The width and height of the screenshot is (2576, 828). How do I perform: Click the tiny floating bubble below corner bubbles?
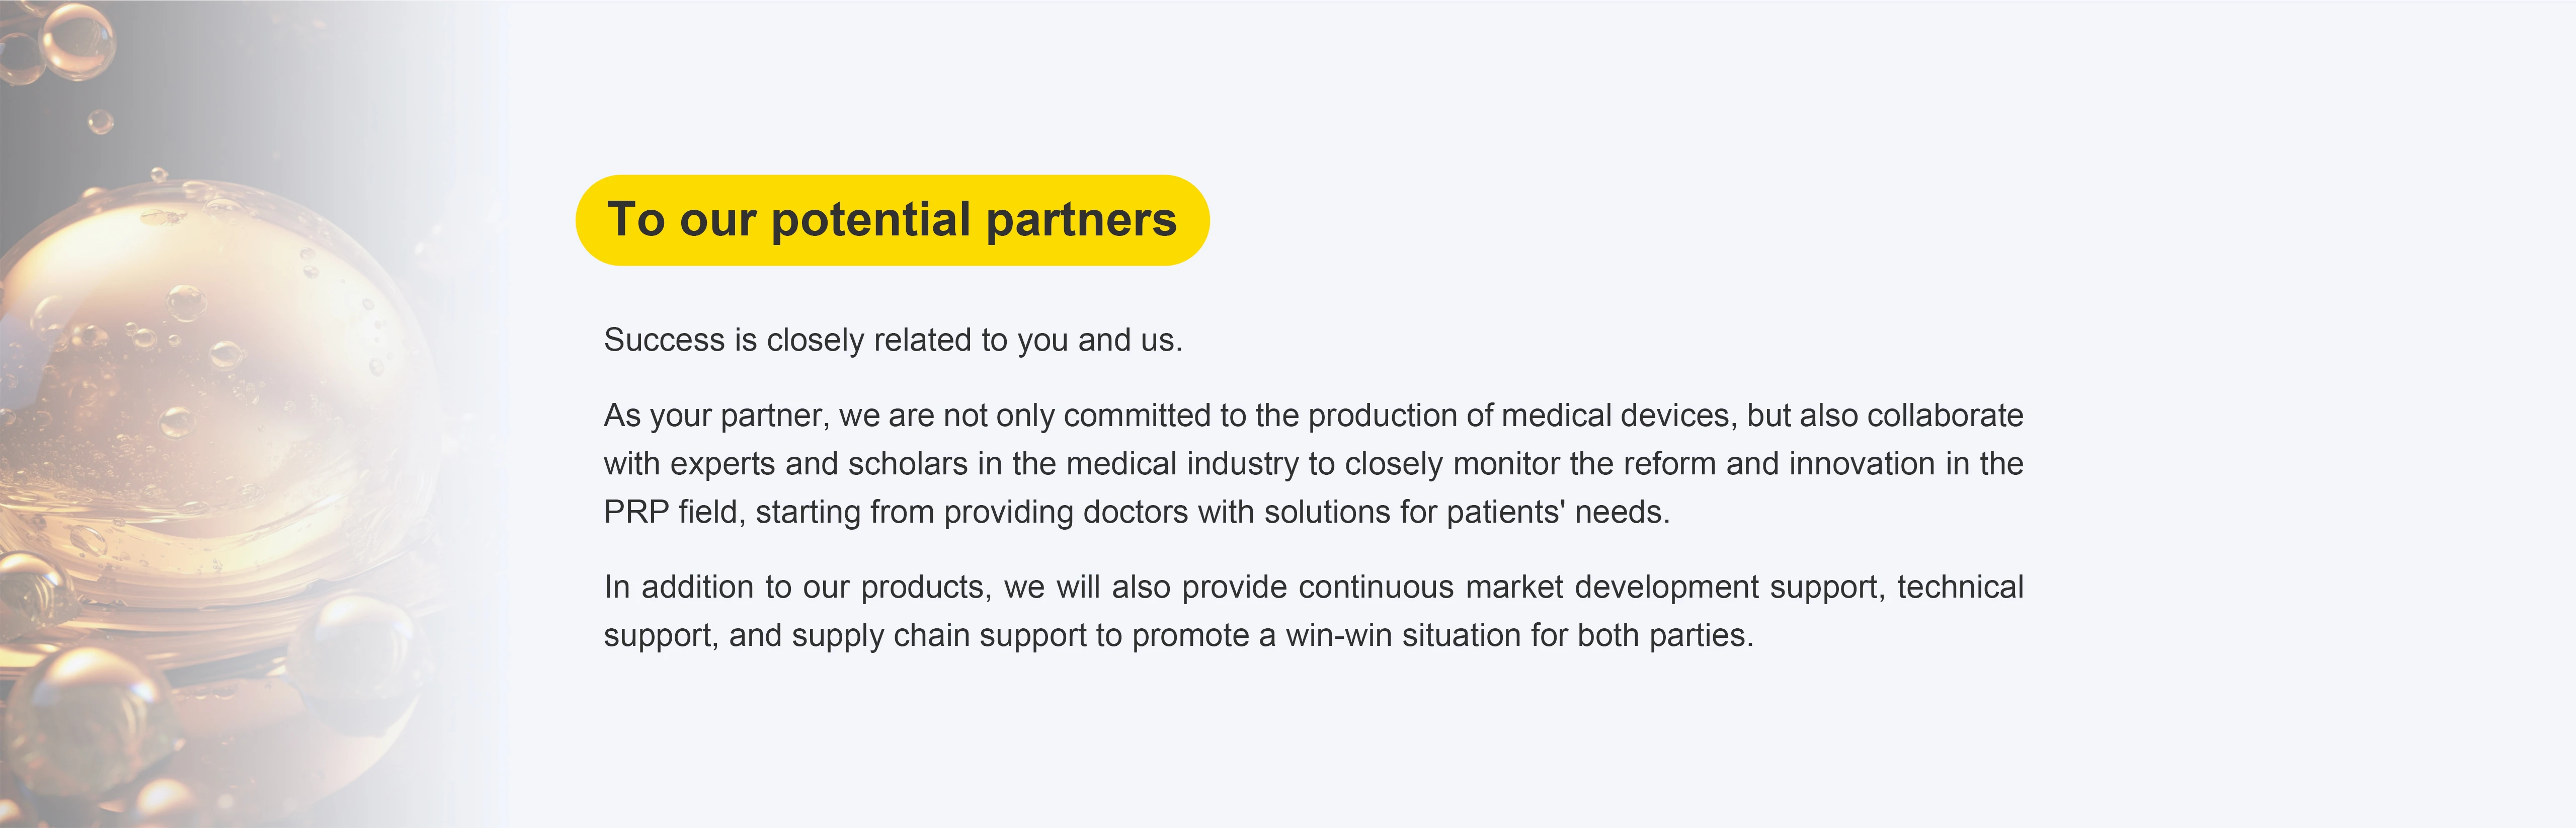tap(100, 122)
